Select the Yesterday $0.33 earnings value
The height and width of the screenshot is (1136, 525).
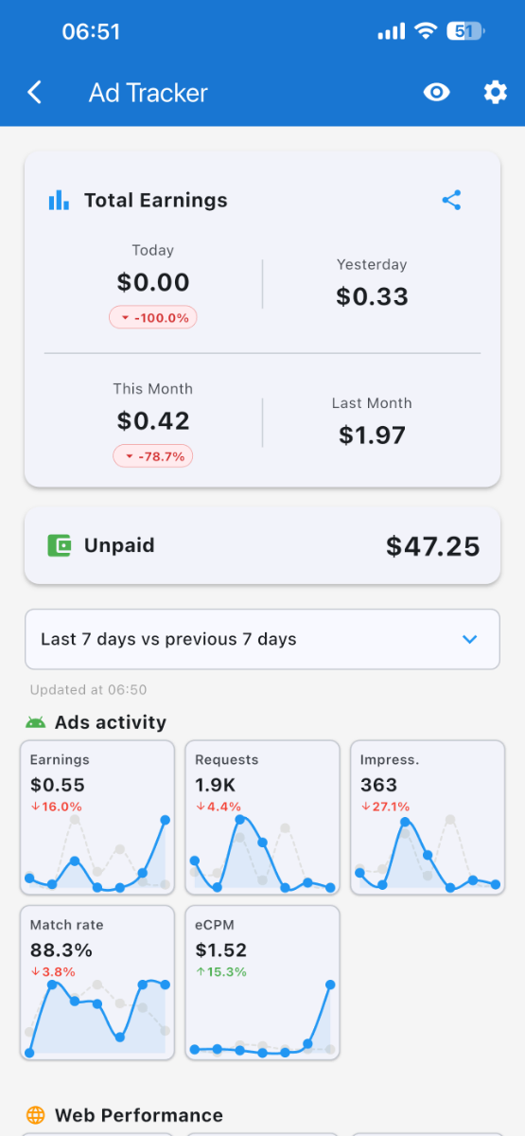372,296
